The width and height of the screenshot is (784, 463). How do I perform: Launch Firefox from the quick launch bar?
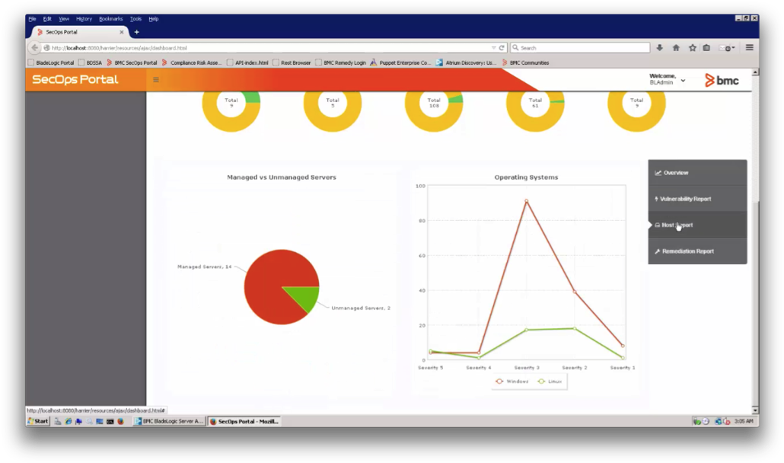tap(120, 422)
